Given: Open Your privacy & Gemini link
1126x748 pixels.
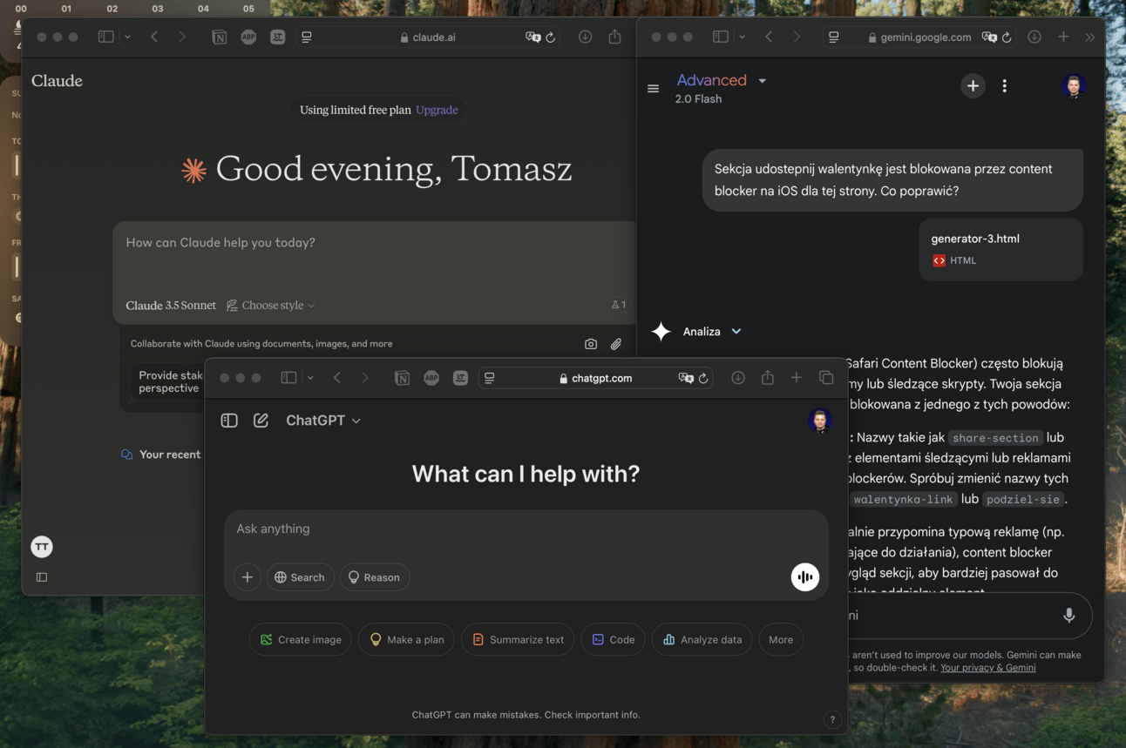Looking at the screenshot, I should click(x=988, y=668).
